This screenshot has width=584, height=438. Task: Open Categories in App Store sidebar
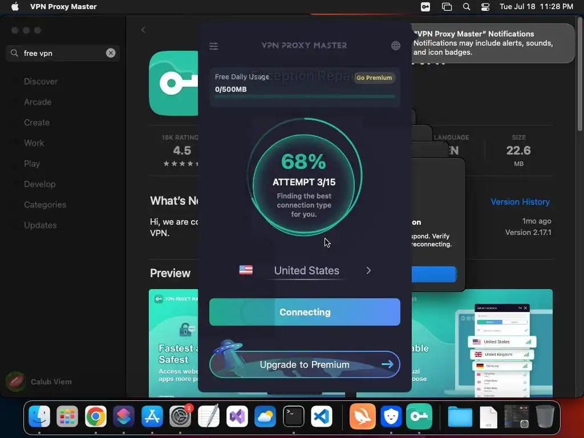click(44, 205)
